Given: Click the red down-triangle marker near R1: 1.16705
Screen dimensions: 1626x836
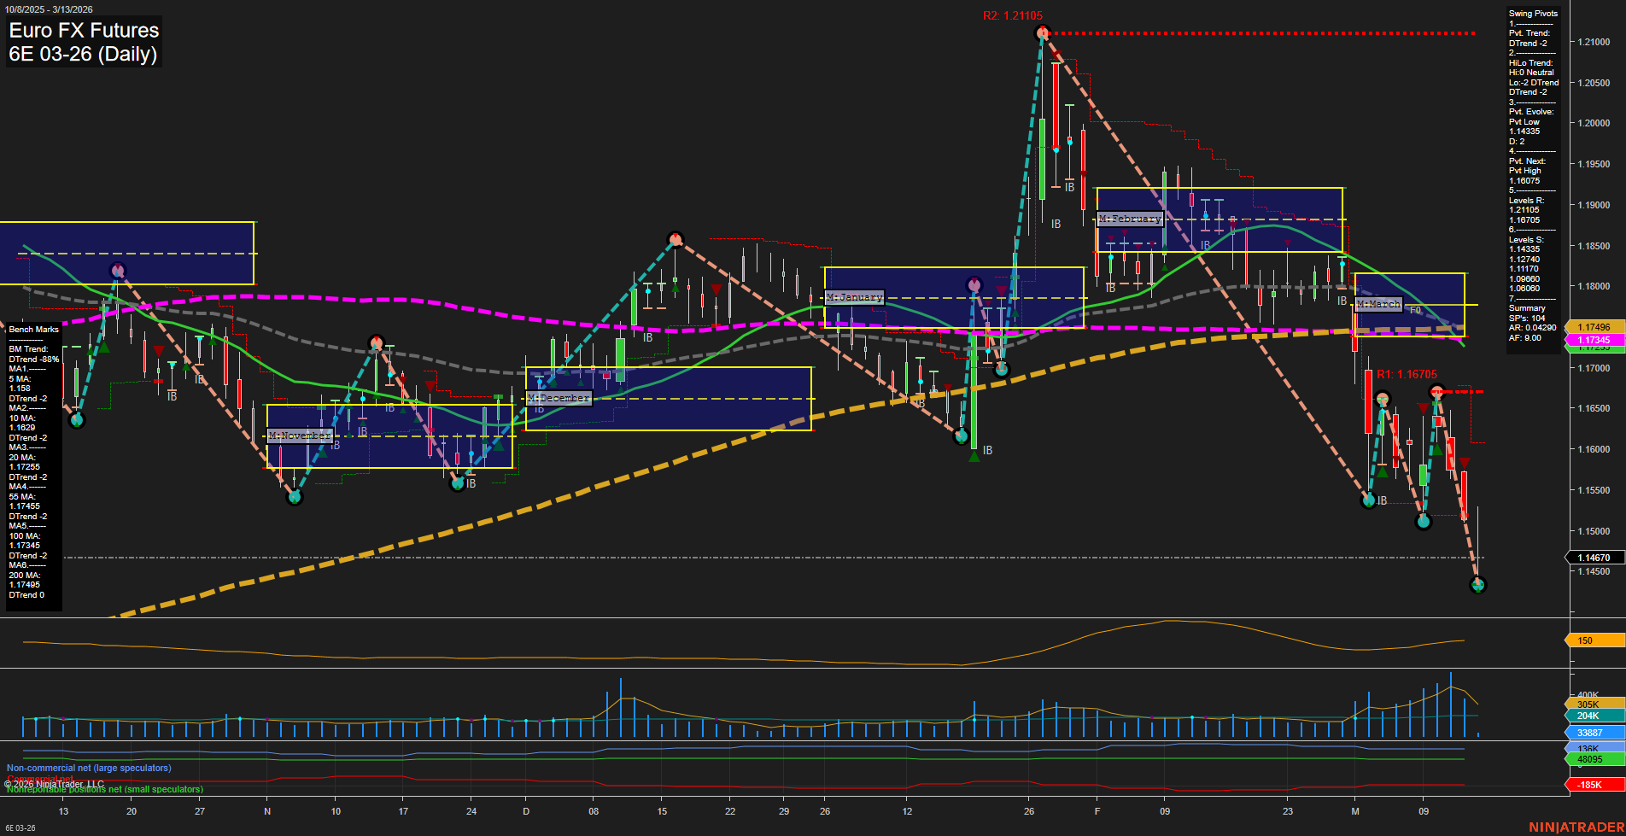Looking at the screenshot, I should click(x=1423, y=407).
